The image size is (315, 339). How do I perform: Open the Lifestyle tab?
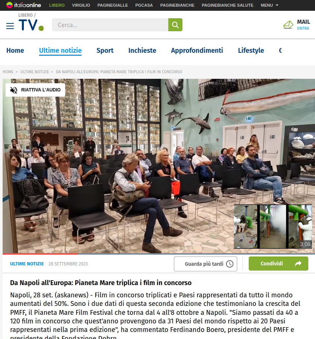coord(251,51)
